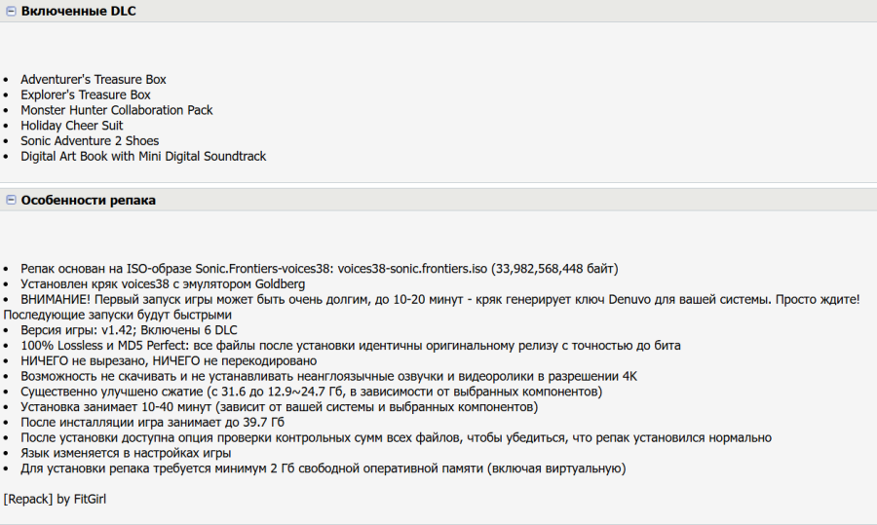Click the 2 Гб memory requirement line
877x525 pixels.
click(x=322, y=469)
